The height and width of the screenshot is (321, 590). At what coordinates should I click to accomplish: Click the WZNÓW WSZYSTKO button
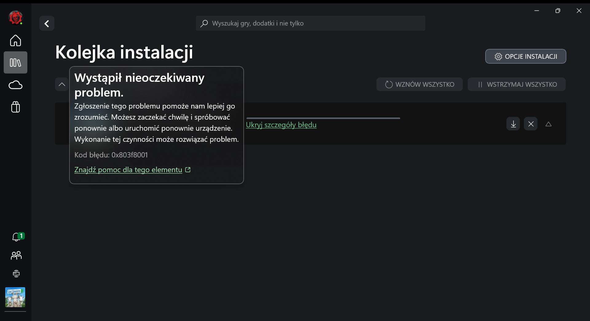(x=419, y=85)
